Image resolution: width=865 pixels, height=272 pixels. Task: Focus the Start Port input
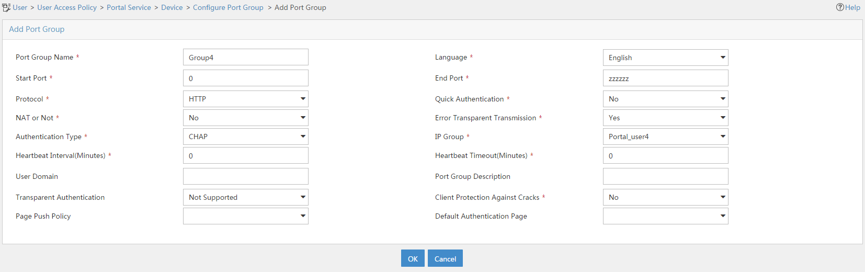tap(246, 78)
